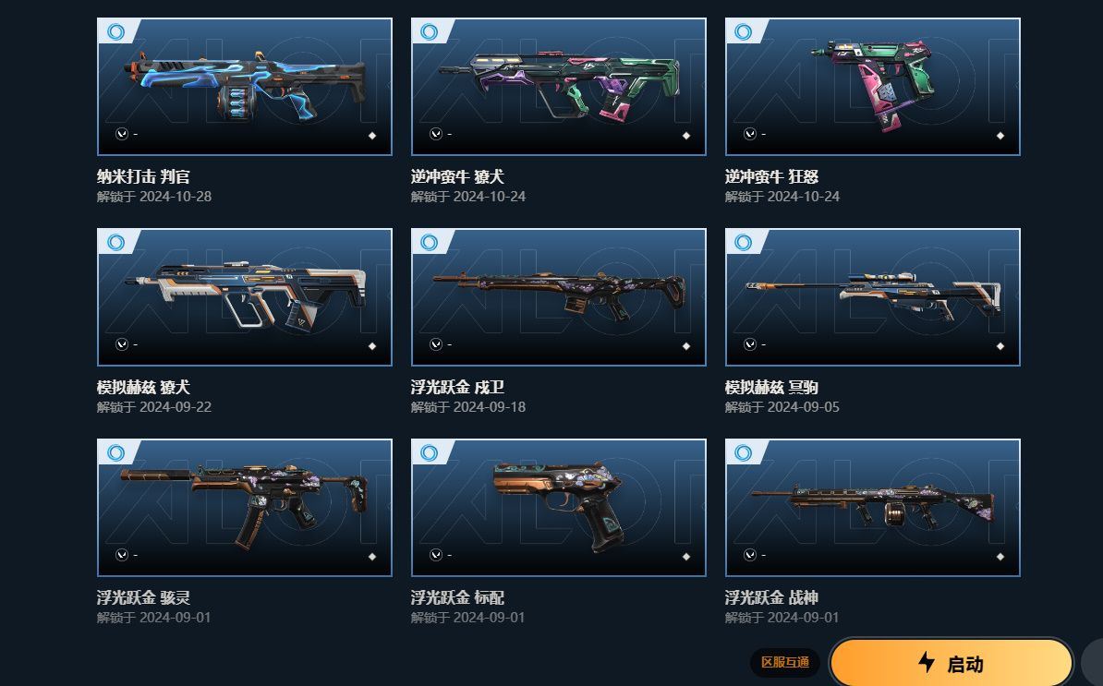The image size is (1103, 686).
Task: Click the 启动 launch button
Action: pos(951,662)
